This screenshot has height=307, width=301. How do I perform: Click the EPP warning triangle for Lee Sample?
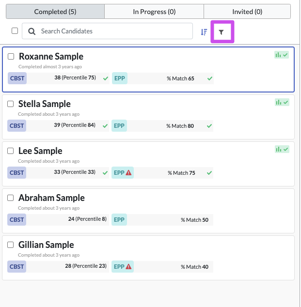[128, 173]
